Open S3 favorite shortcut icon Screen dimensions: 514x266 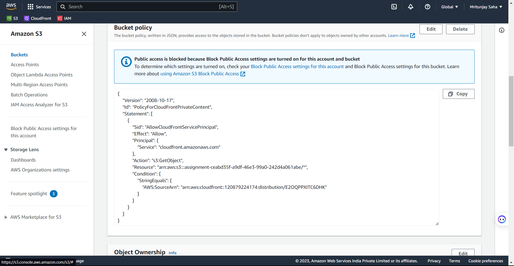(x=9, y=18)
